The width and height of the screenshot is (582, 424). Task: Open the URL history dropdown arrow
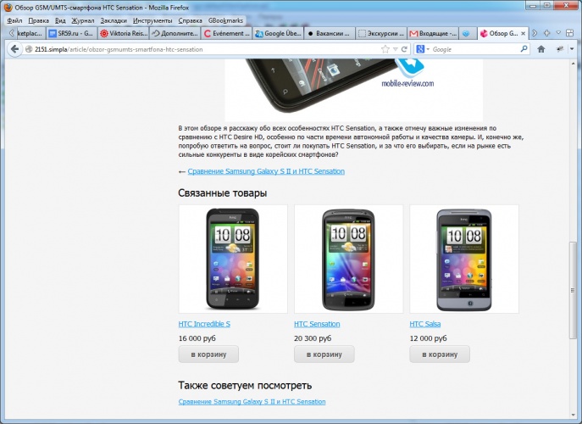(396, 49)
